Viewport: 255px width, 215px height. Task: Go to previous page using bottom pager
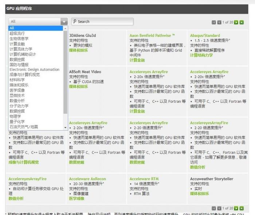pyautogui.click(x=219, y=208)
